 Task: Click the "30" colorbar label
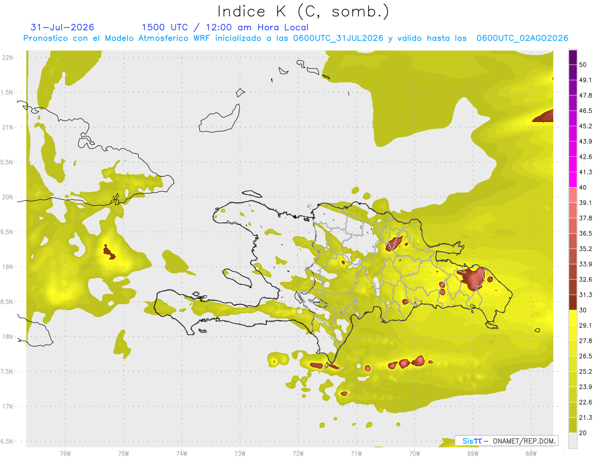tap(584, 310)
